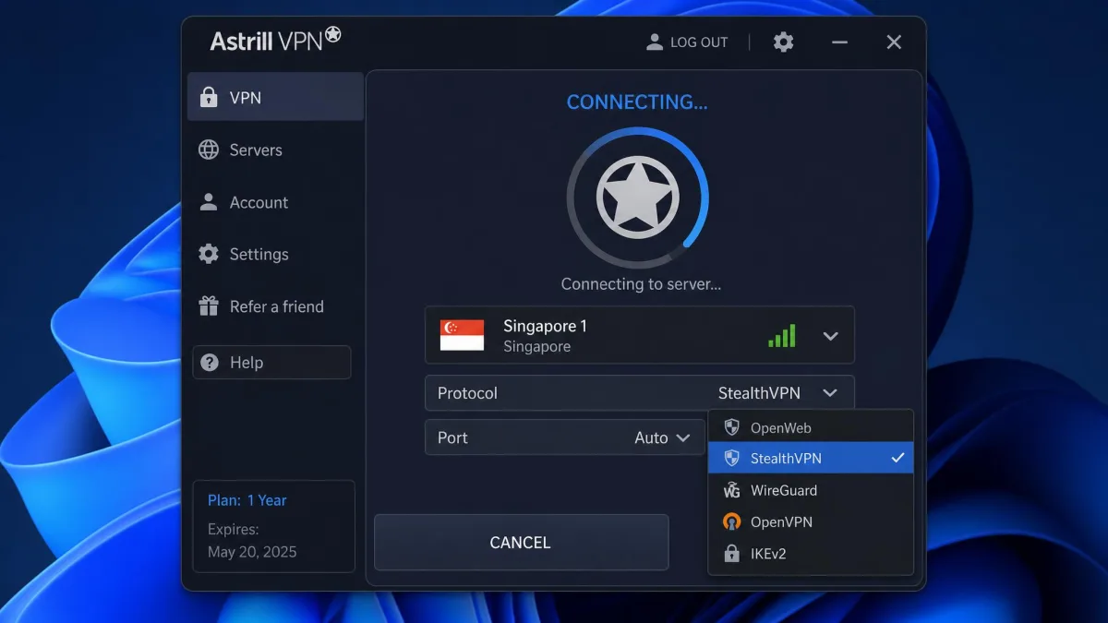Minimize the Astrill VPN window
The image size is (1108, 623).
tap(839, 42)
